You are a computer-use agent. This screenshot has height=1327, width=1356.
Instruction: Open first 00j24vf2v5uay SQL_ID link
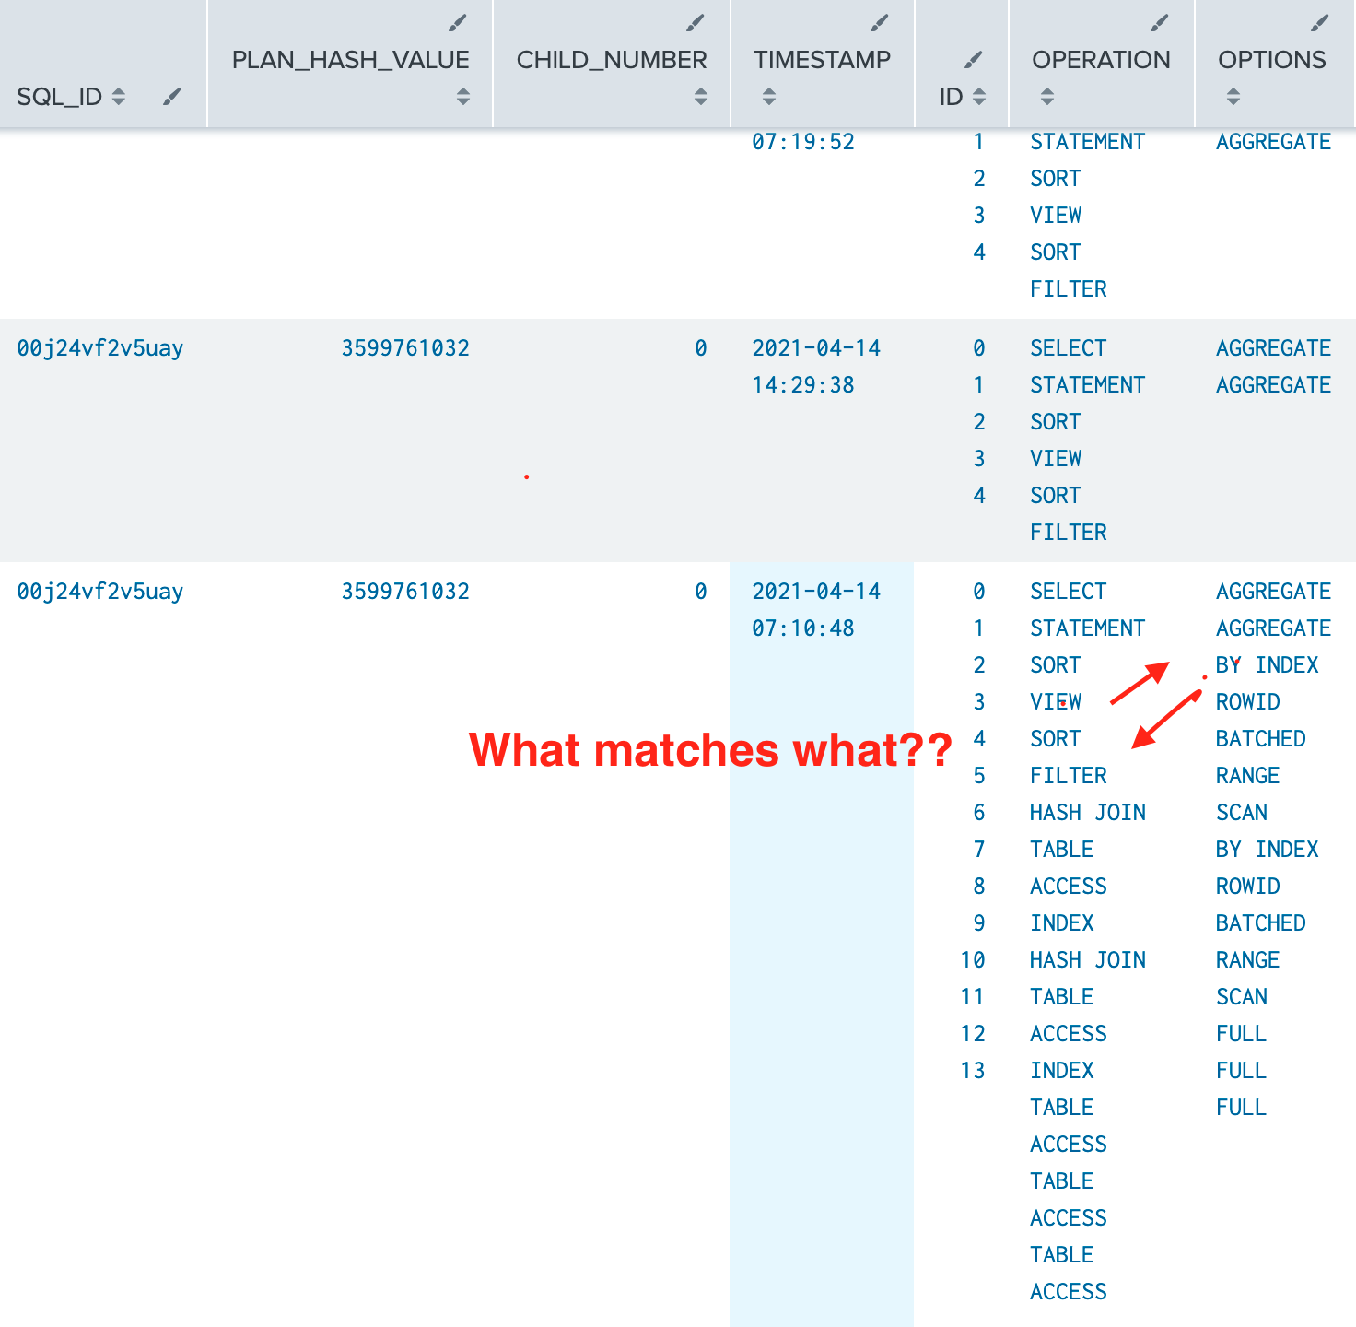[x=100, y=348]
